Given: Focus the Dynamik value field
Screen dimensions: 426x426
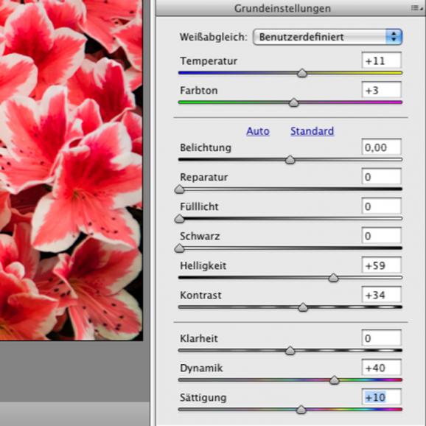Looking at the screenshot, I should (x=382, y=368).
